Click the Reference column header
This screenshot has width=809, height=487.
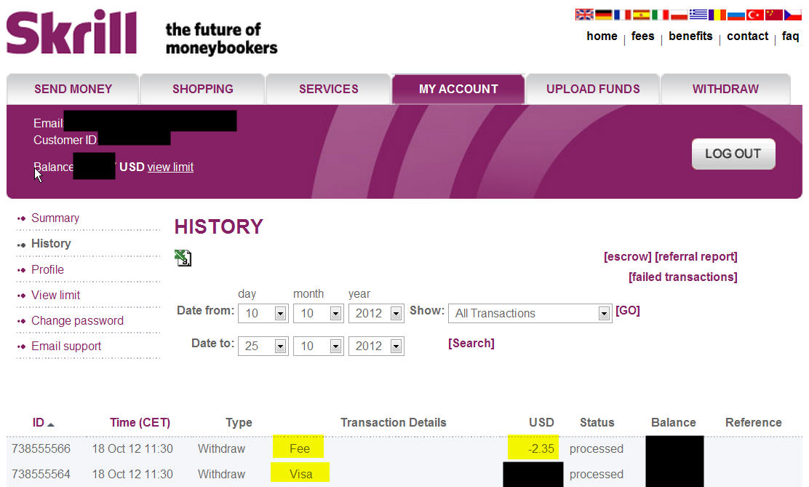coord(753,422)
